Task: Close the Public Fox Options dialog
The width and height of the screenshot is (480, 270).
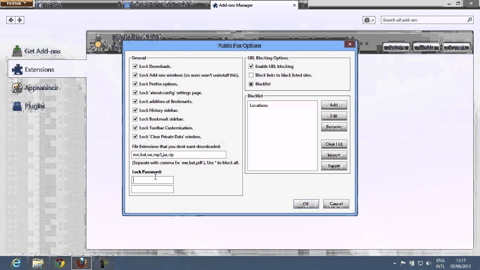Action: 349,44
